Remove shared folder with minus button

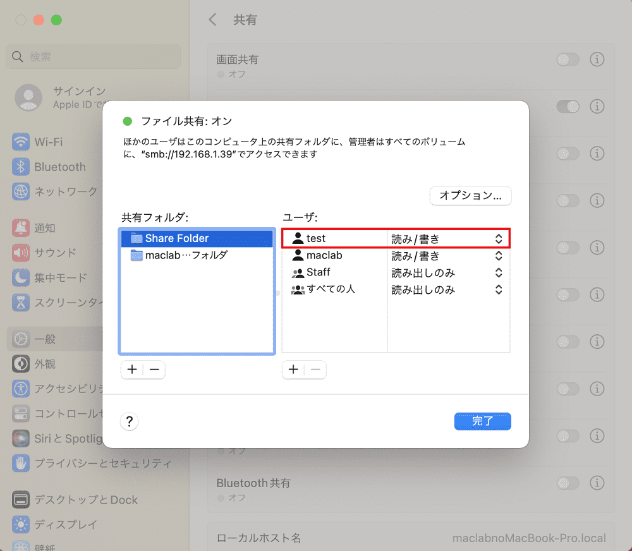click(x=154, y=369)
